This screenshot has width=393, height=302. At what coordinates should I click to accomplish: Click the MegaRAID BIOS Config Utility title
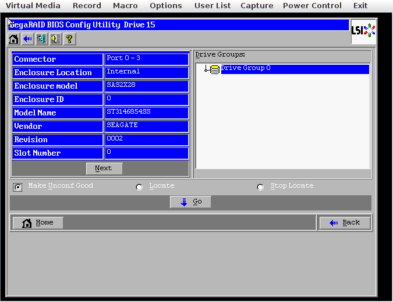coord(65,25)
